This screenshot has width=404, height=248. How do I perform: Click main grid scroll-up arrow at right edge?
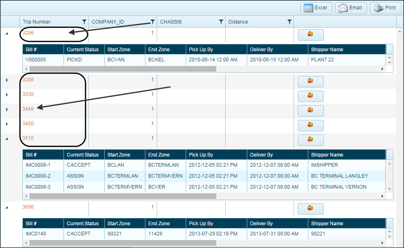click(400, 31)
